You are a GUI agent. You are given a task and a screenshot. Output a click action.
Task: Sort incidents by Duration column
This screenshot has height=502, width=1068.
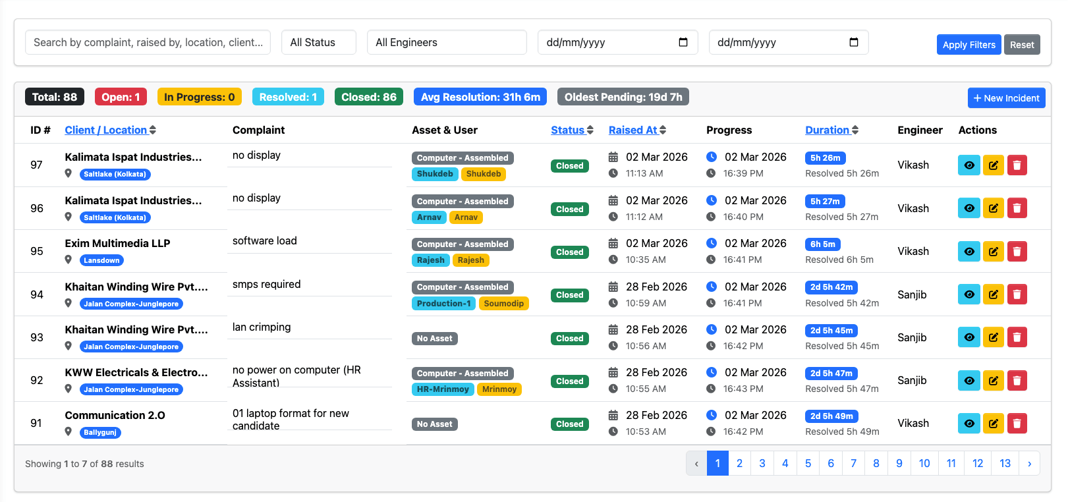(831, 130)
